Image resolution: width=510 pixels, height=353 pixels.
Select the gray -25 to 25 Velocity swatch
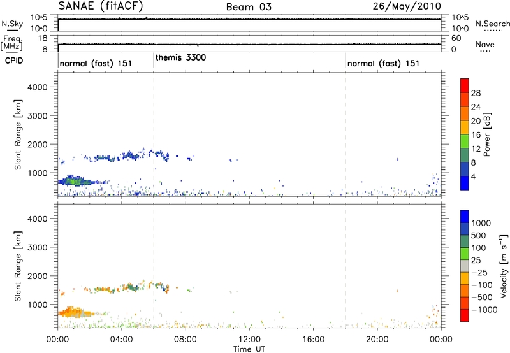[x=465, y=266]
